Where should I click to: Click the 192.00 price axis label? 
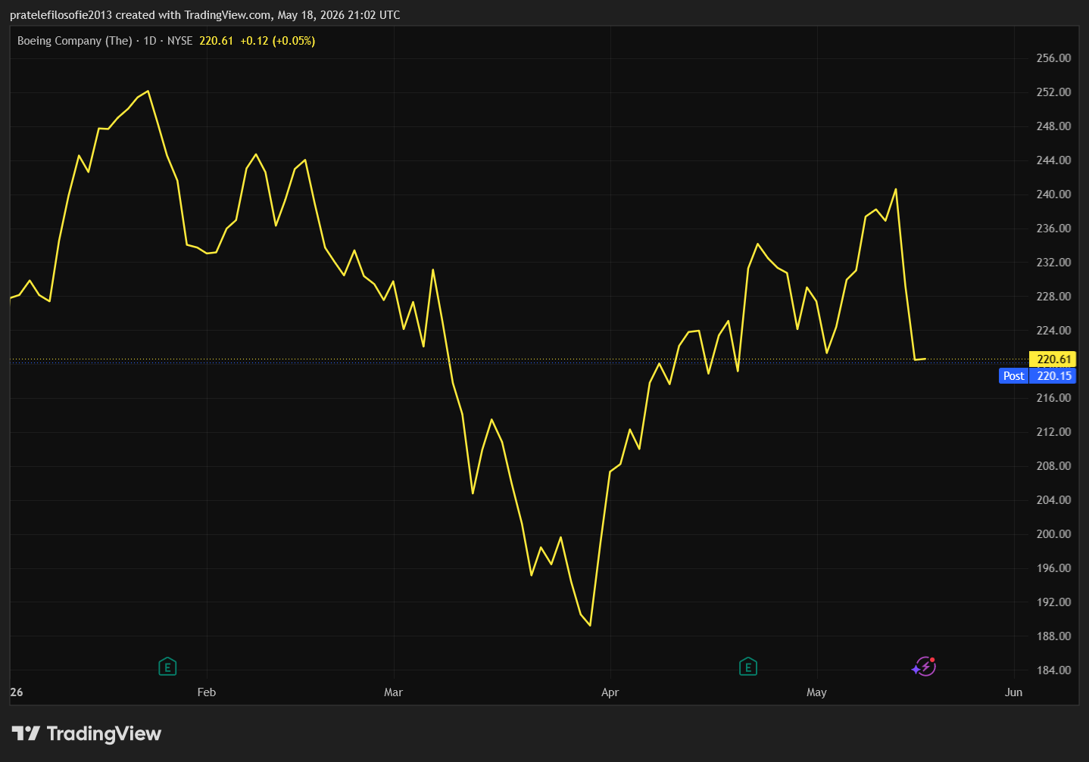coord(1053,602)
